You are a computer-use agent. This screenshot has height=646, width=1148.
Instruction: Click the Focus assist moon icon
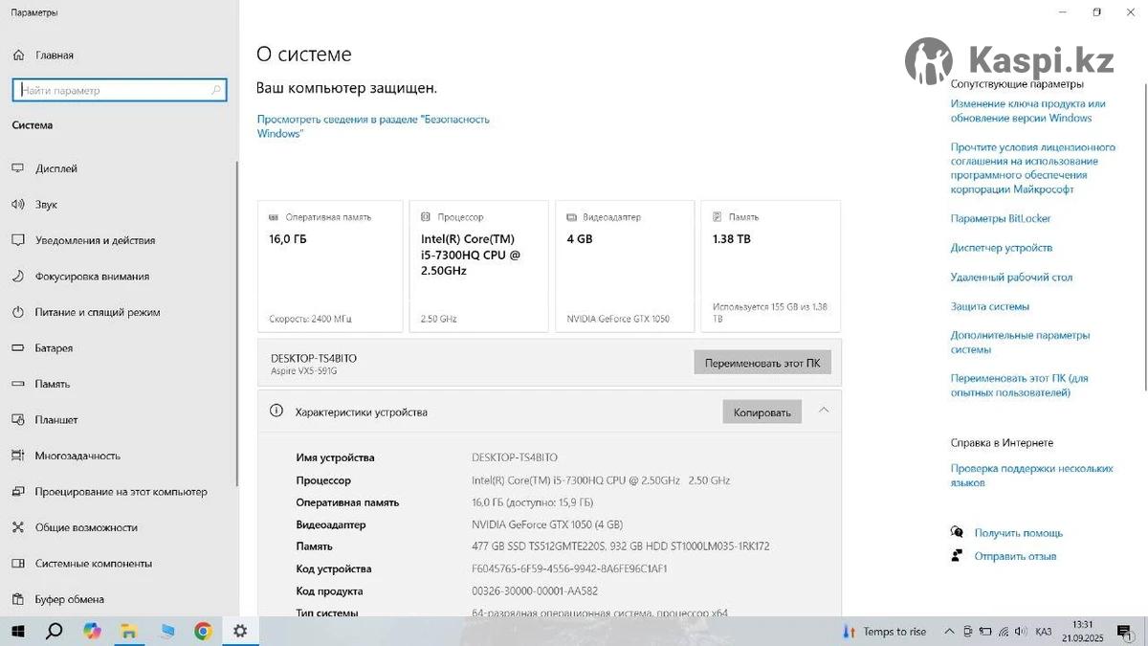pos(17,277)
